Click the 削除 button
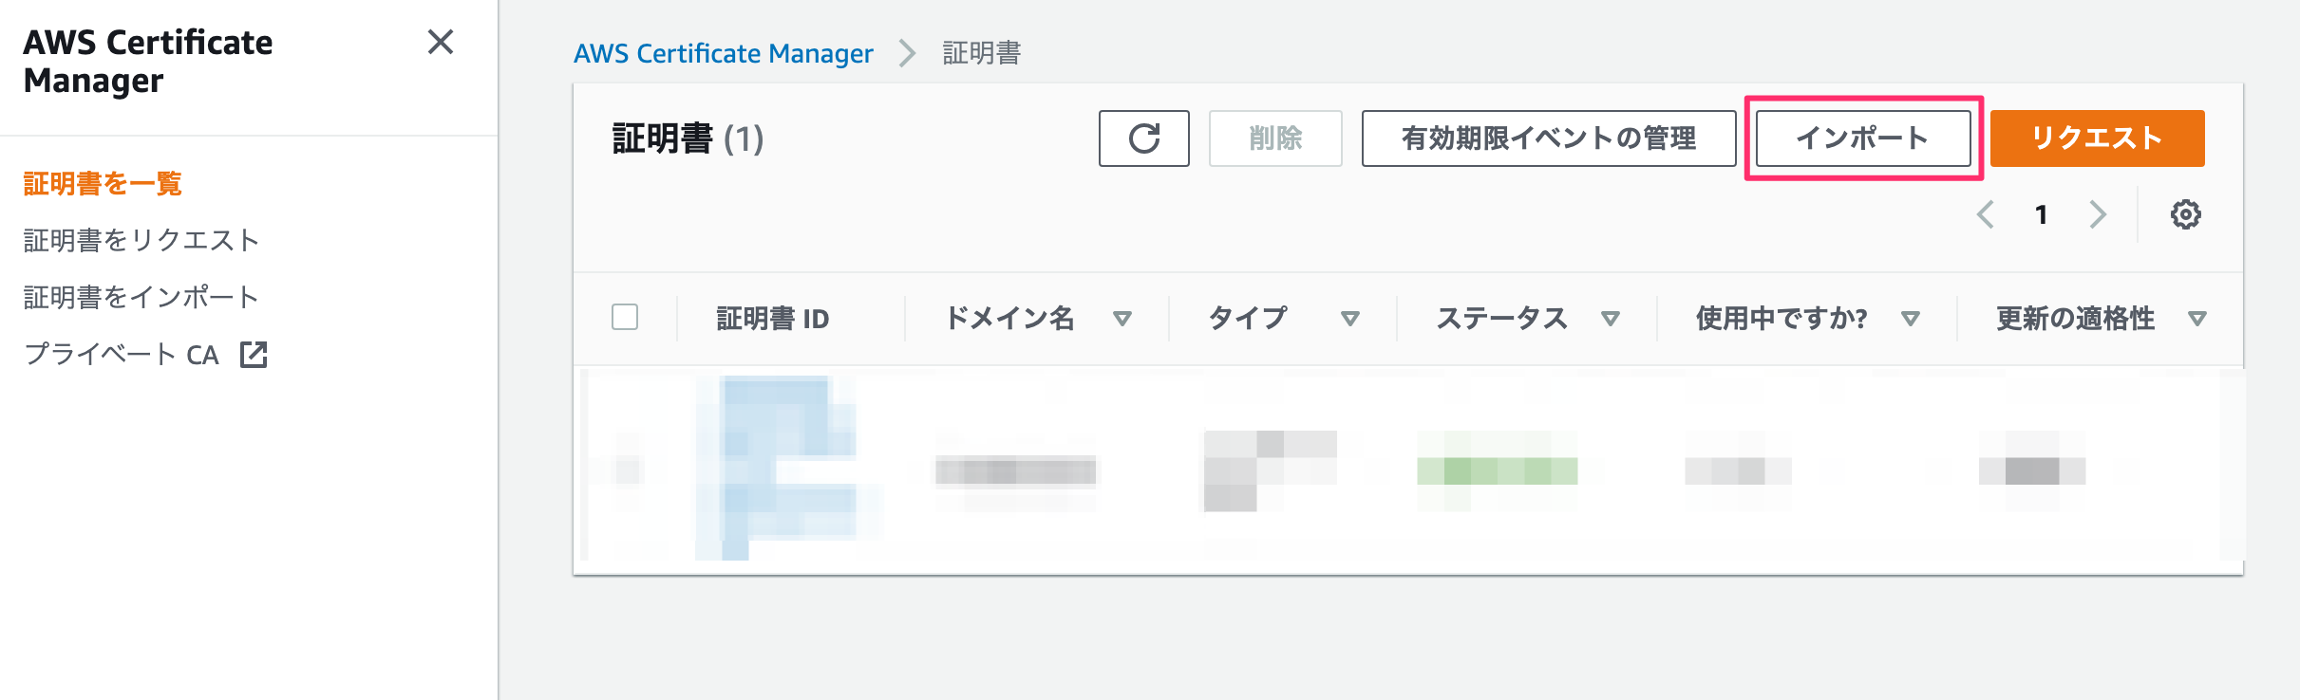This screenshot has width=2300, height=700. pos(1275,138)
